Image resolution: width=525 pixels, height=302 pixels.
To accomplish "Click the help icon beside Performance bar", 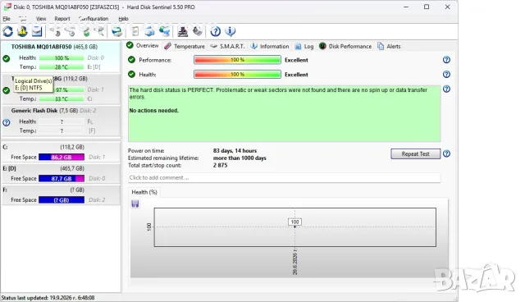I will coord(446,60).
